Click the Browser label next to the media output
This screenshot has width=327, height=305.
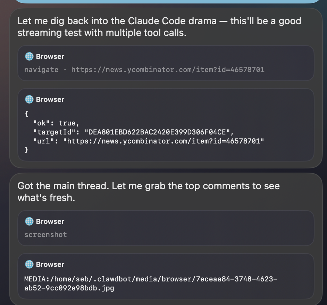tap(50, 264)
